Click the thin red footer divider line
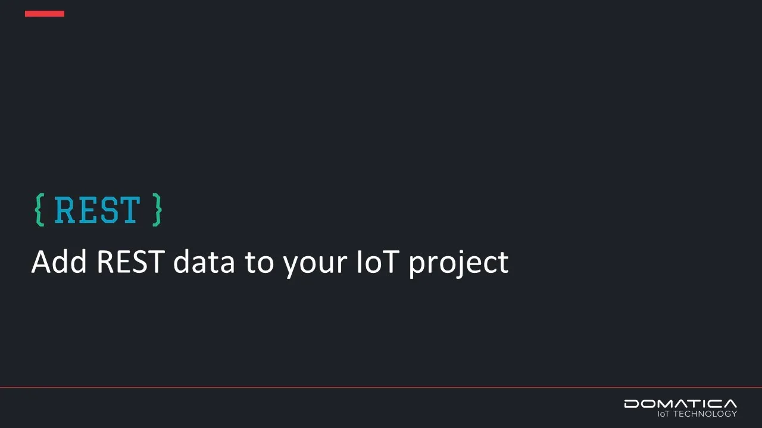The width and height of the screenshot is (762, 428). coord(381,387)
